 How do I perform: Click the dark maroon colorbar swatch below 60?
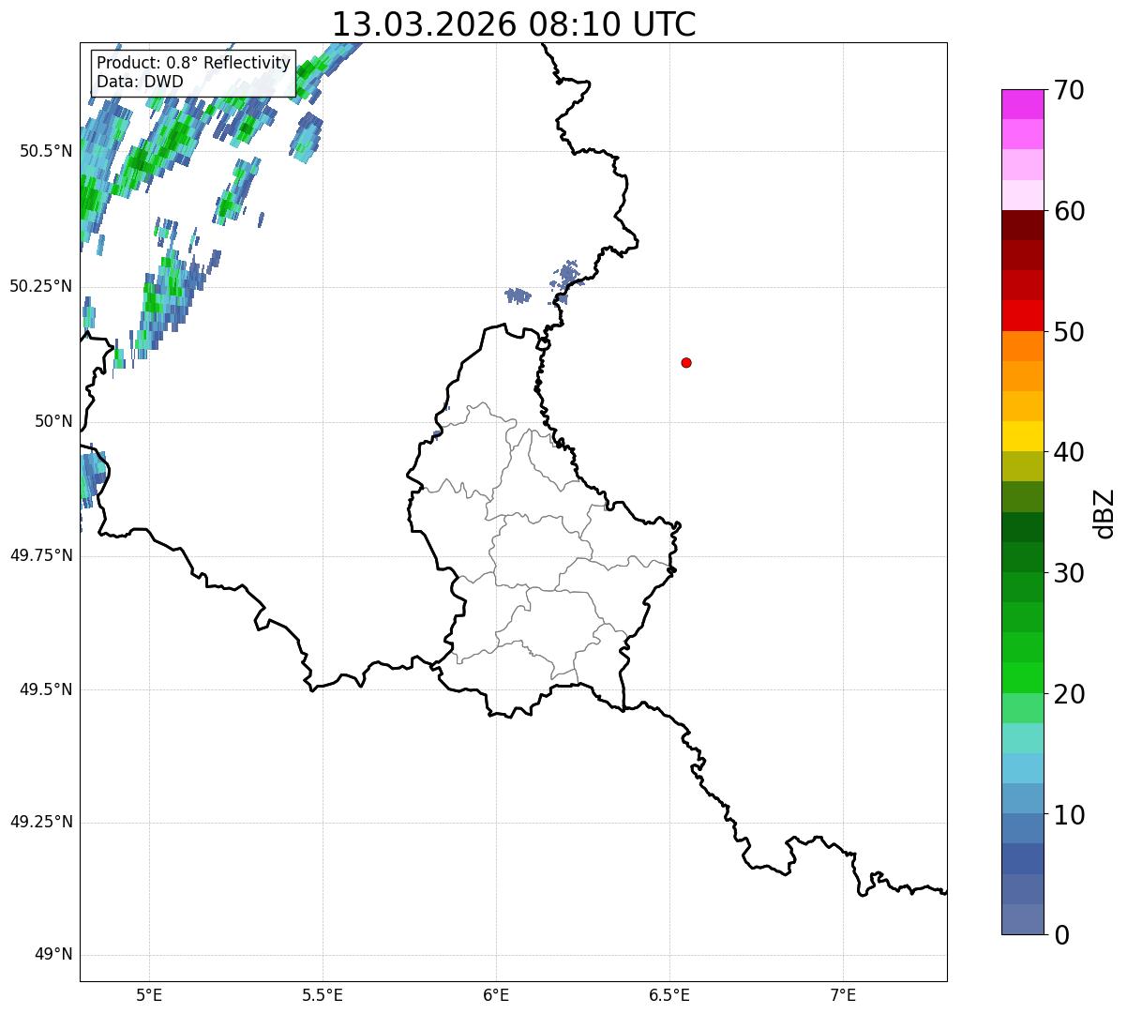point(1023,225)
